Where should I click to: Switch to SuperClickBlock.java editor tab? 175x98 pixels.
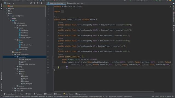point(57,3)
